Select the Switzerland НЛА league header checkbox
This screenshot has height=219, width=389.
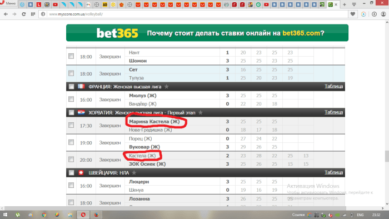tap(72, 173)
